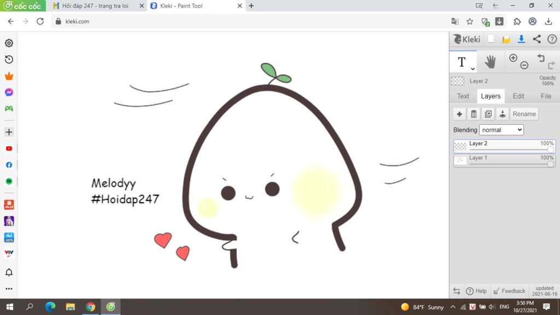Viewport: 560px width, 315px height.
Task: Open File Explorer from taskbar
Action: (x=71, y=307)
